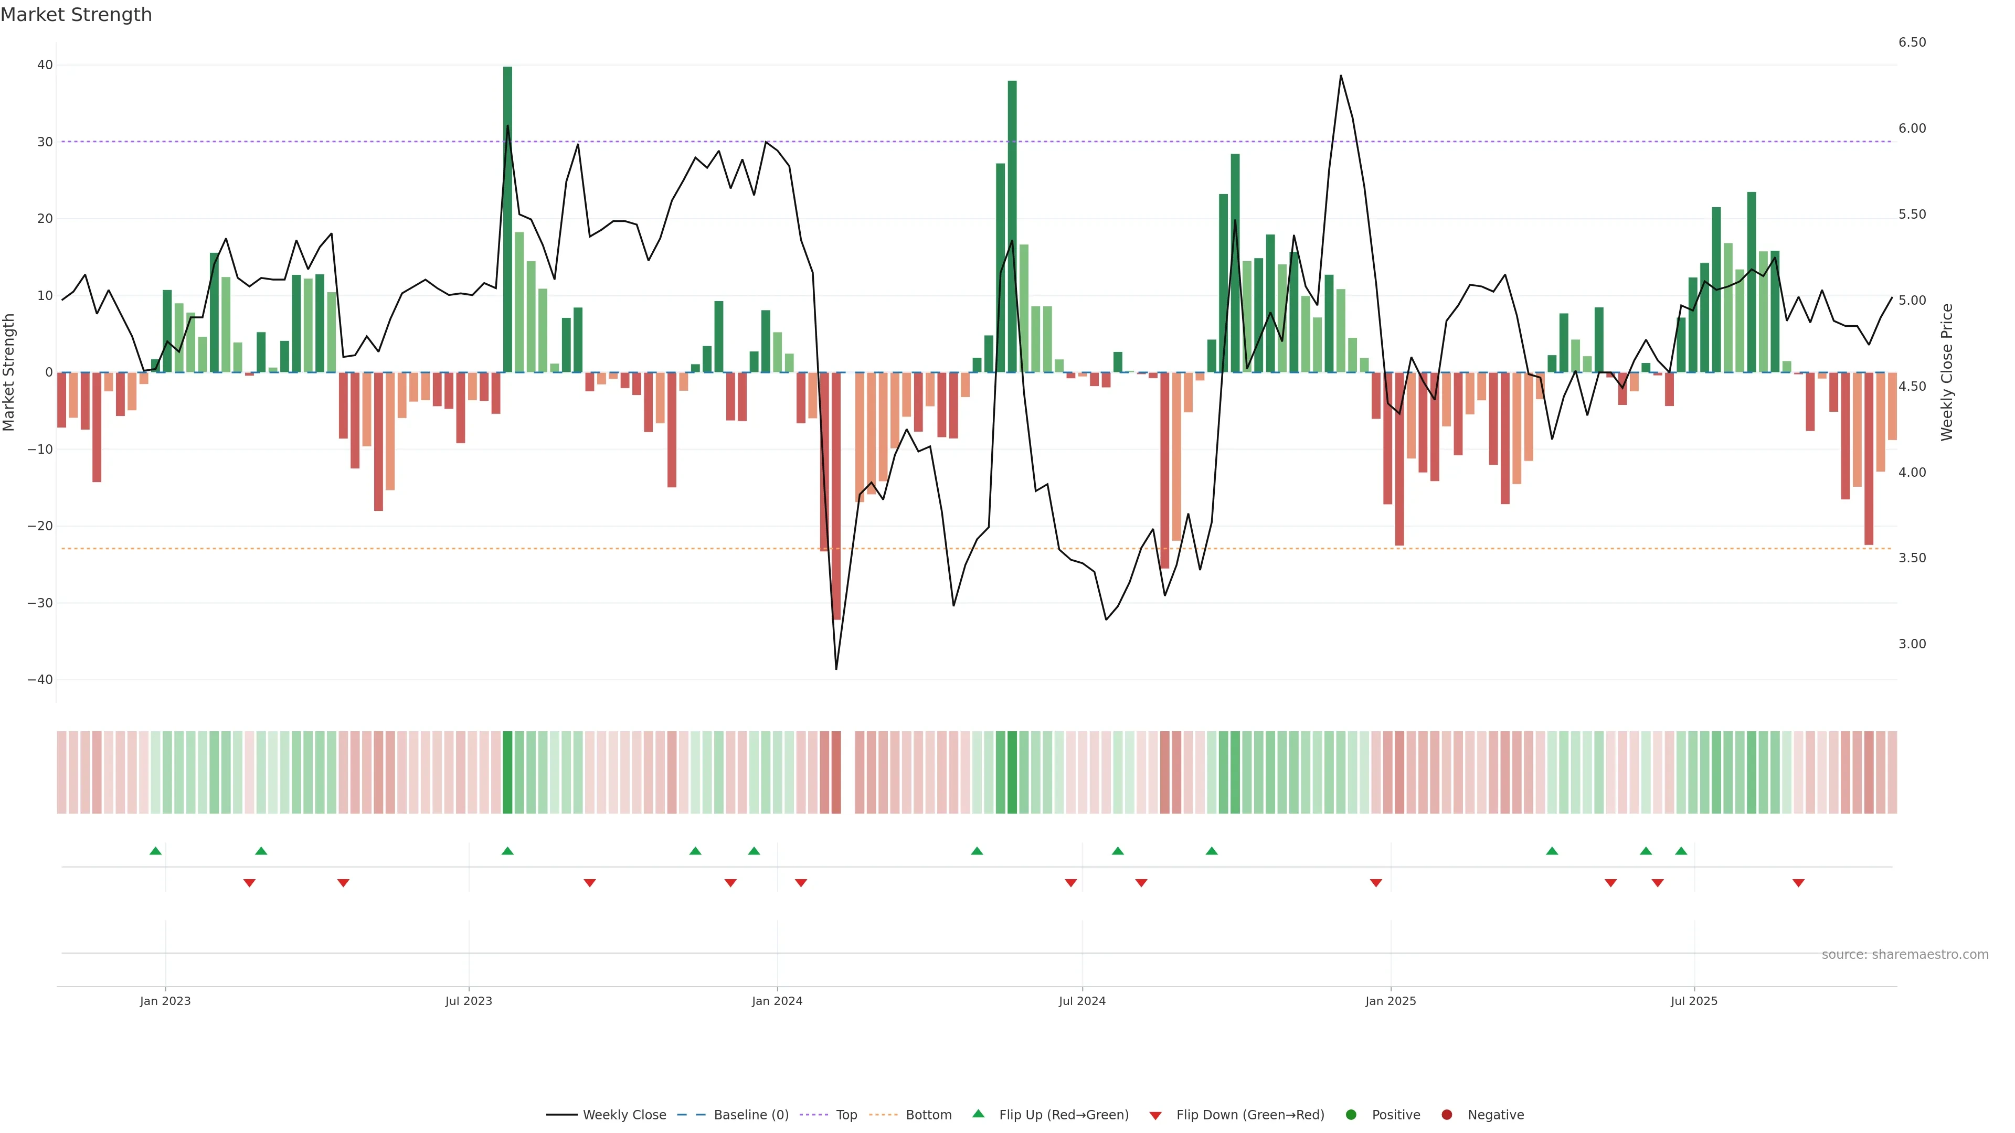Click the rightmost green flip-up triangle marker
This screenshot has width=2015, height=1133.
point(1681,851)
